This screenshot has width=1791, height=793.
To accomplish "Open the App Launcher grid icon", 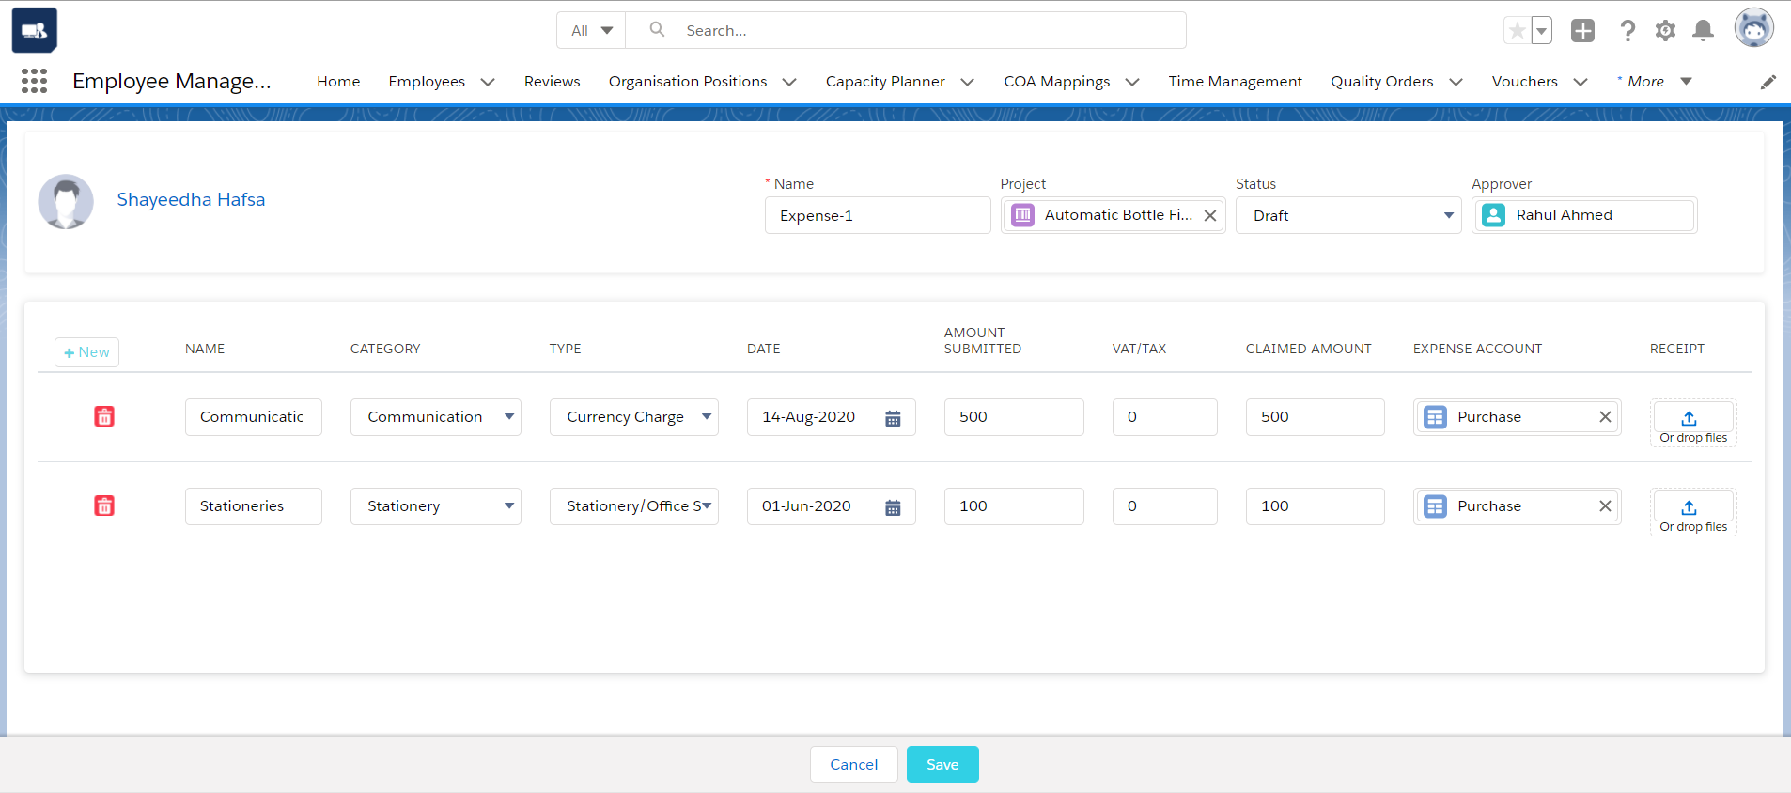I will coord(34,82).
